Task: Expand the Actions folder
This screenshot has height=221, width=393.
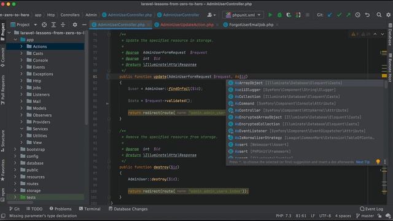Action: click(x=21, y=47)
